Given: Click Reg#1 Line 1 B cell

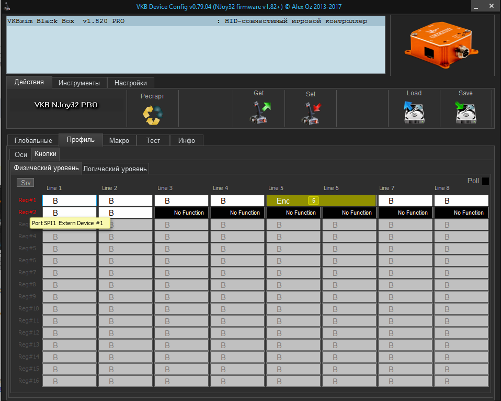Looking at the screenshot, I should click(x=70, y=200).
